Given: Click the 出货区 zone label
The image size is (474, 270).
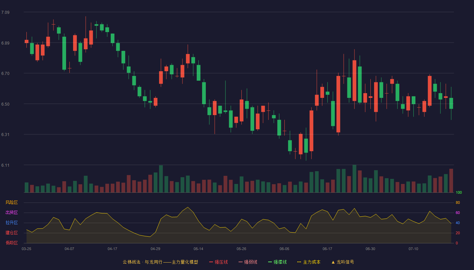Looking at the screenshot, I should pyautogui.click(x=12, y=213).
